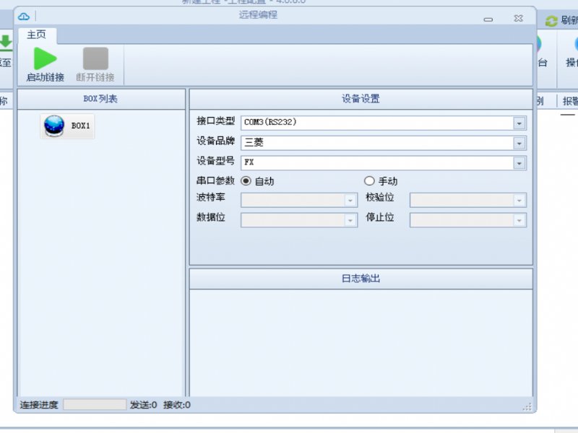
Task: Click the 设备设置 panel header
Action: (x=361, y=100)
